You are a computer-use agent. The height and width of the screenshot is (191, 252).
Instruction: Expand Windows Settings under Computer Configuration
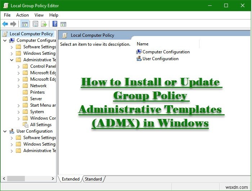coord(12,54)
